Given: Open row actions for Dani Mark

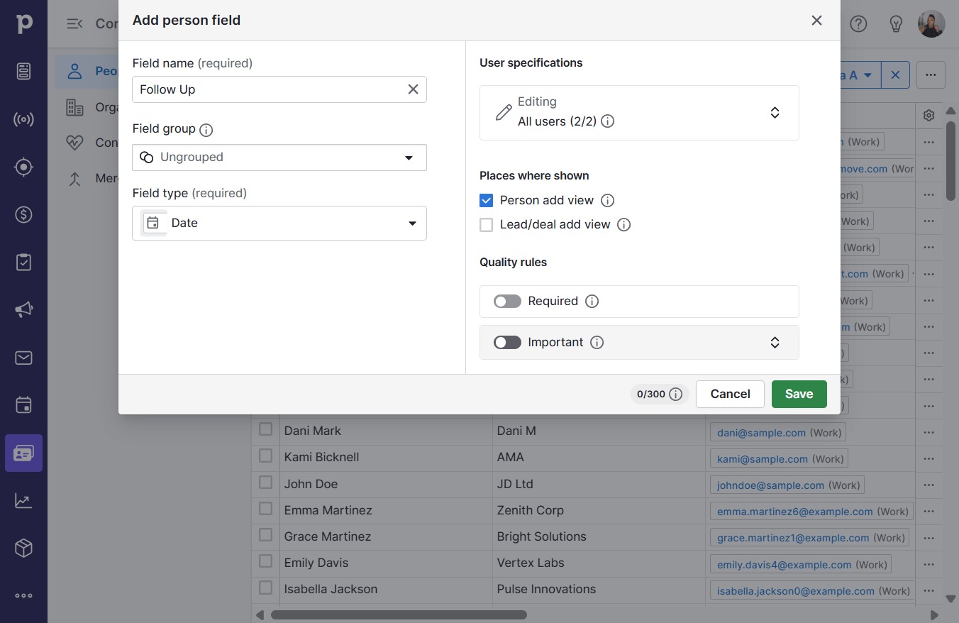Looking at the screenshot, I should (x=928, y=432).
